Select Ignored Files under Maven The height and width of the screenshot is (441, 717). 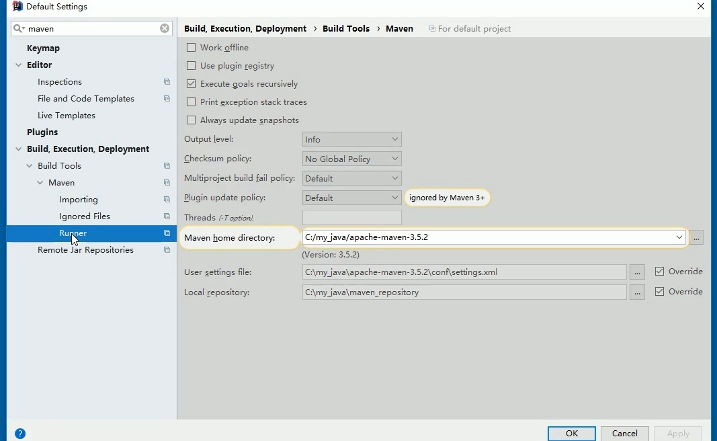[x=85, y=216]
